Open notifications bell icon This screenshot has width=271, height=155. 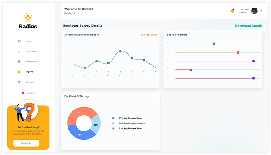(x=232, y=11)
